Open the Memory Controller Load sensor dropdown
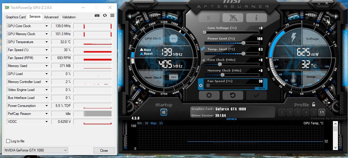Image resolution: width=348 pixels, height=158 pixels. click(x=47, y=82)
